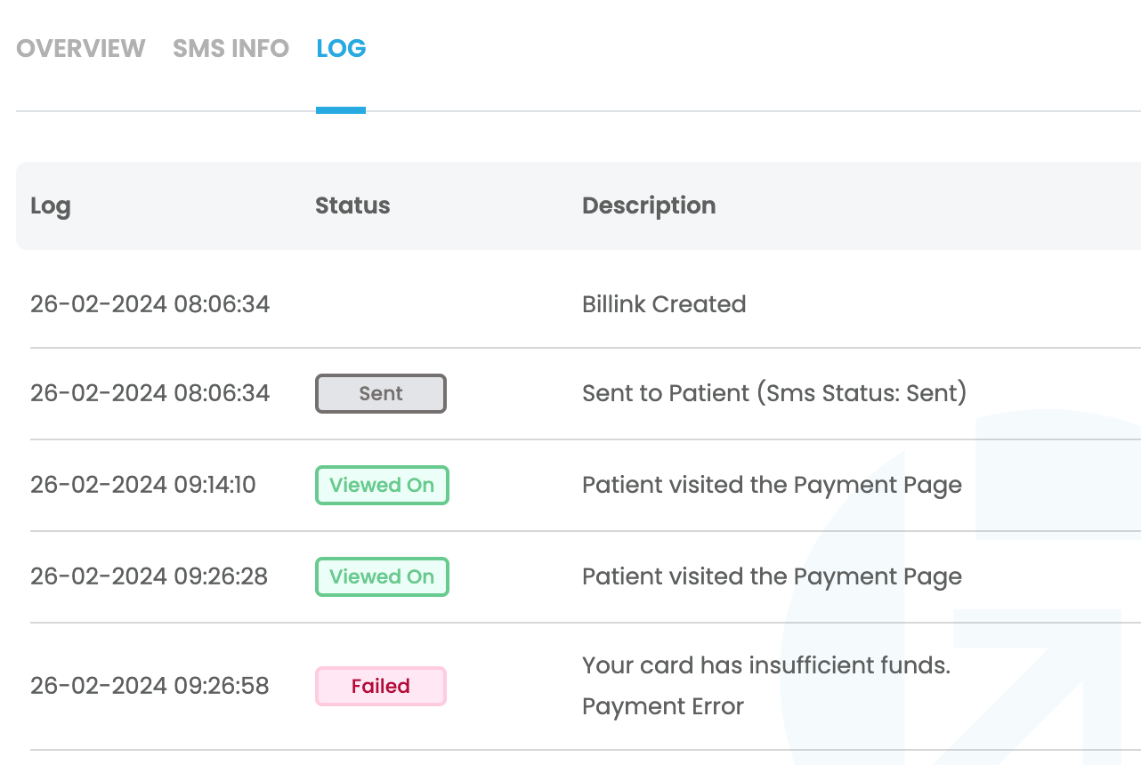Click the red Failed status badge
Viewport: 1141px width, 765px height.
(x=381, y=686)
